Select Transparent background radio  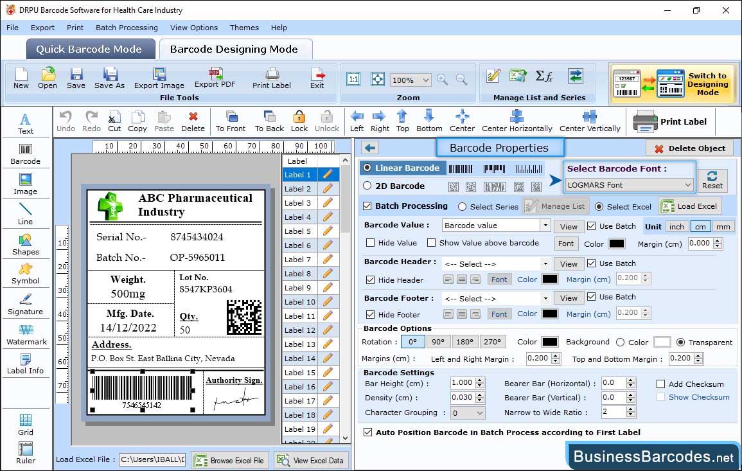point(681,342)
